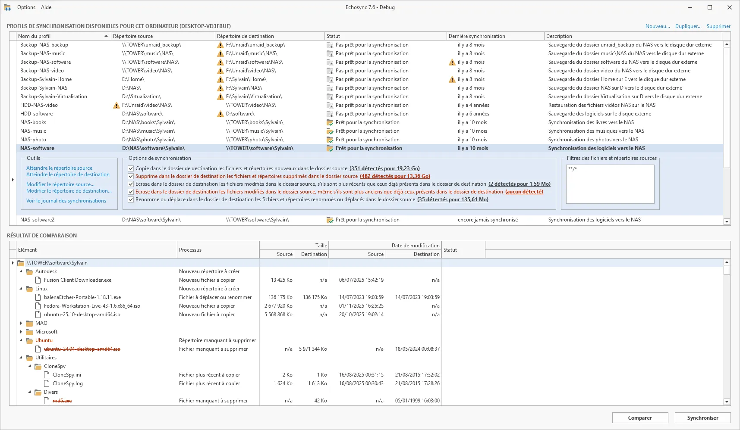Click the warning icon beside F:\Unraid\unraid_backup\ destination
The image size is (740, 430).
(x=220, y=45)
